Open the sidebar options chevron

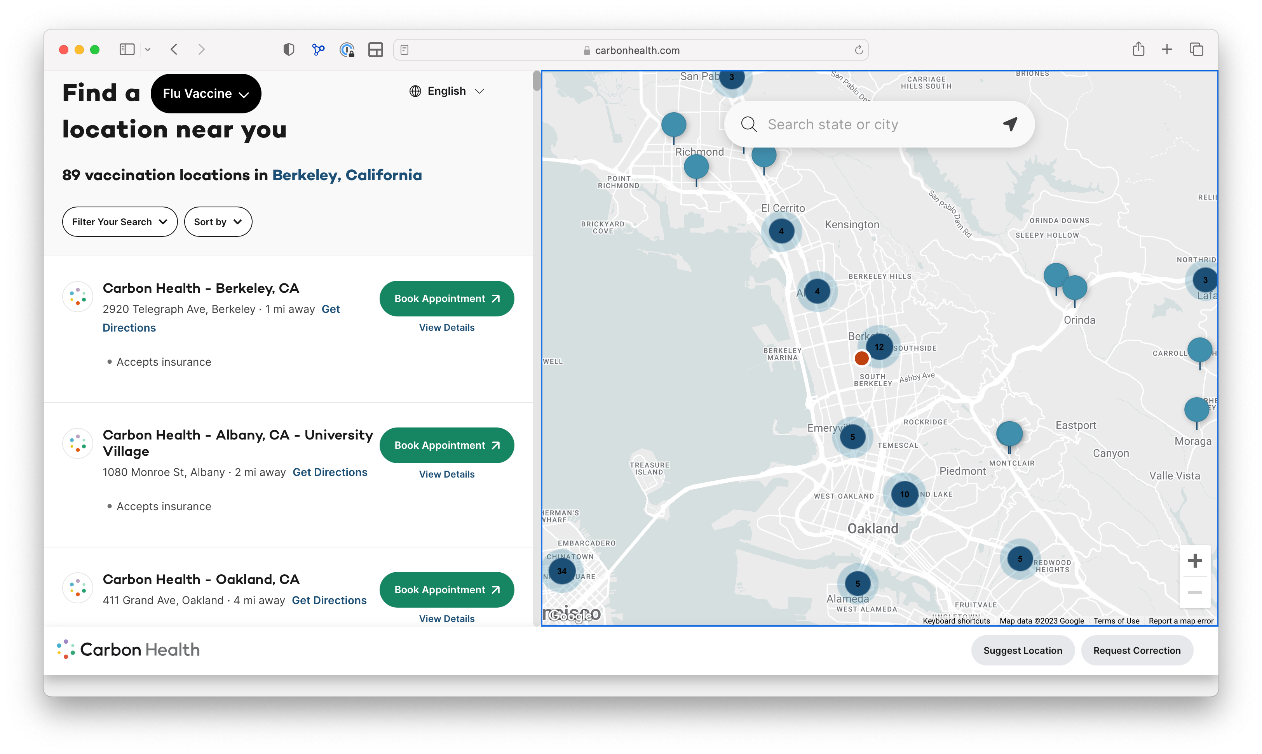pyautogui.click(x=148, y=49)
